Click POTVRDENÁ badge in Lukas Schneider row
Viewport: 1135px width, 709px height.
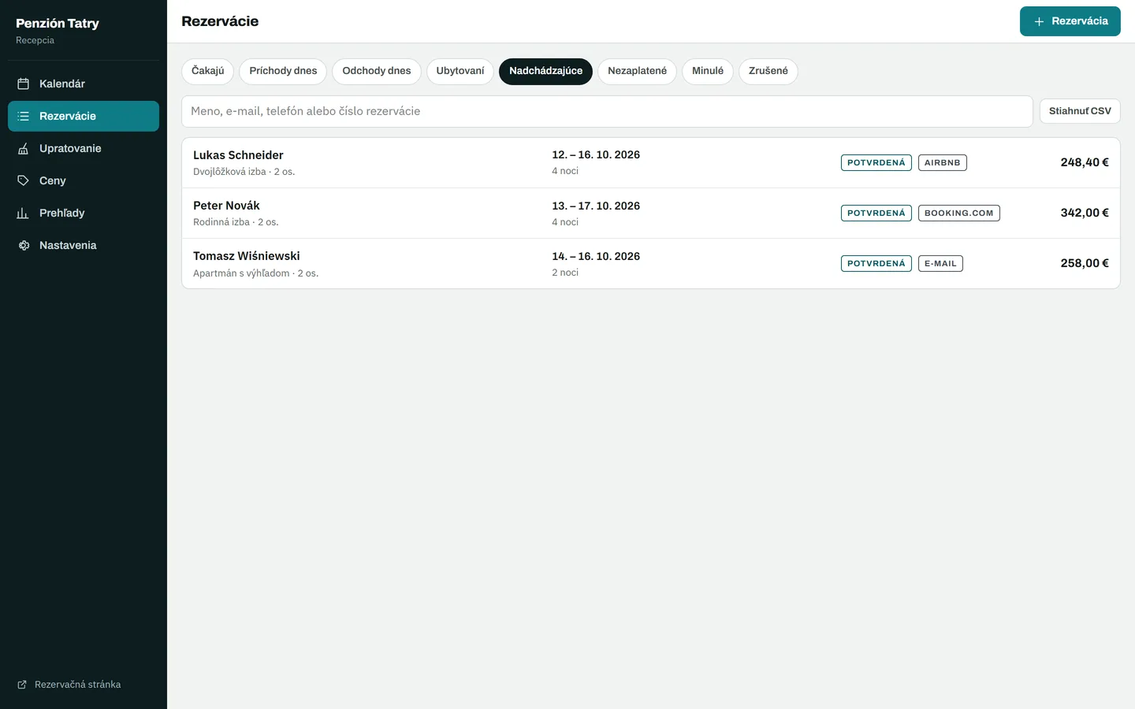coord(876,163)
